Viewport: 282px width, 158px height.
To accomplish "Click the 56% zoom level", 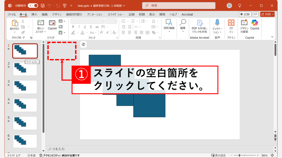I will pos(264,155).
